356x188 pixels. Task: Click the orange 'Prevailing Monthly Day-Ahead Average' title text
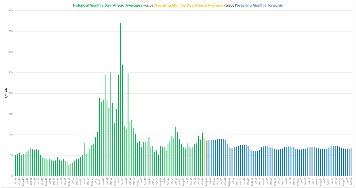click(188, 6)
